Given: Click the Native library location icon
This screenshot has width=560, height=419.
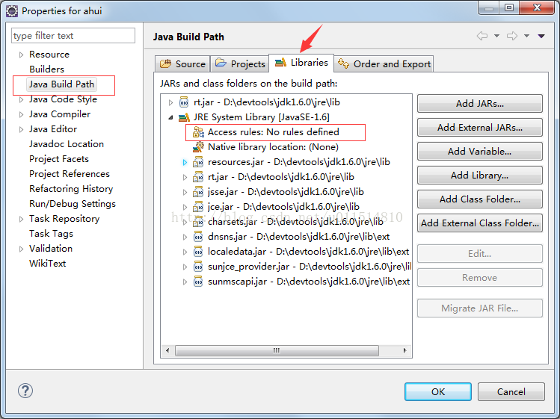Looking at the screenshot, I should [x=198, y=146].
